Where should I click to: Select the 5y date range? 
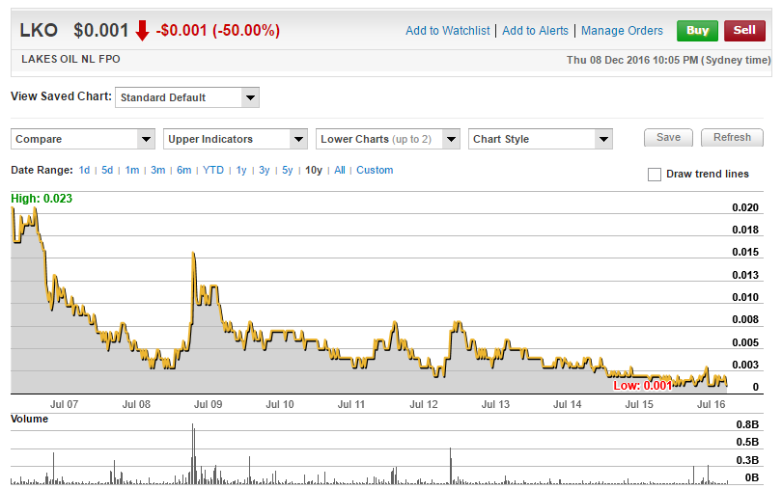[288, 171]
